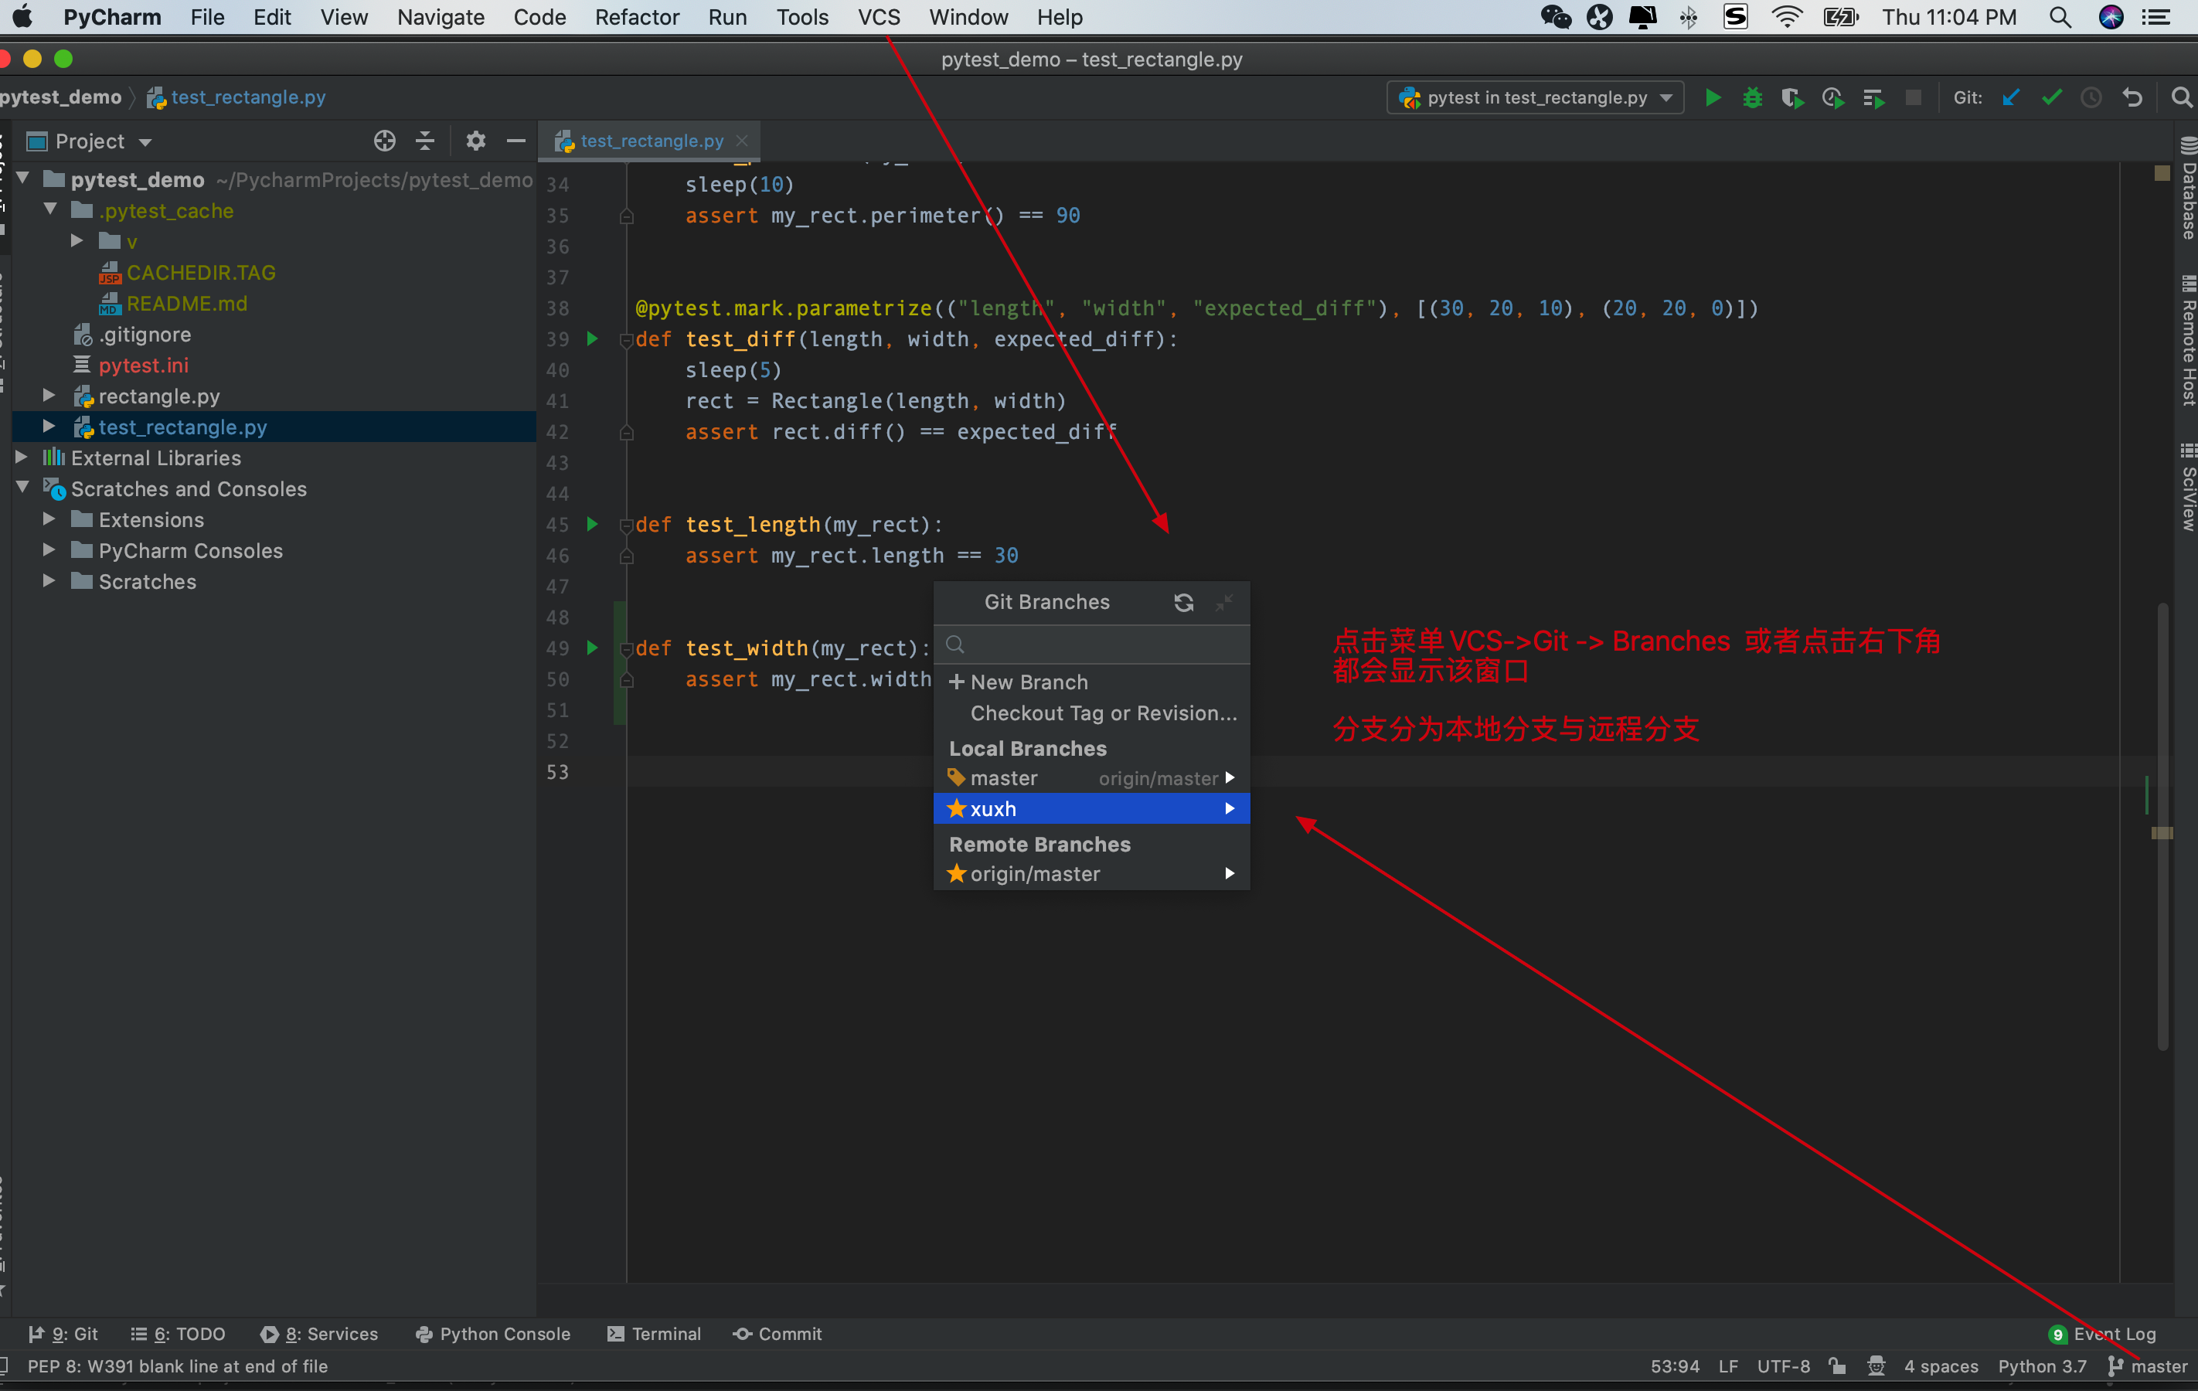Viewport: 2198px width, 1391px height.
Task: Open Project panel settings gear
Action: point(475,141)
